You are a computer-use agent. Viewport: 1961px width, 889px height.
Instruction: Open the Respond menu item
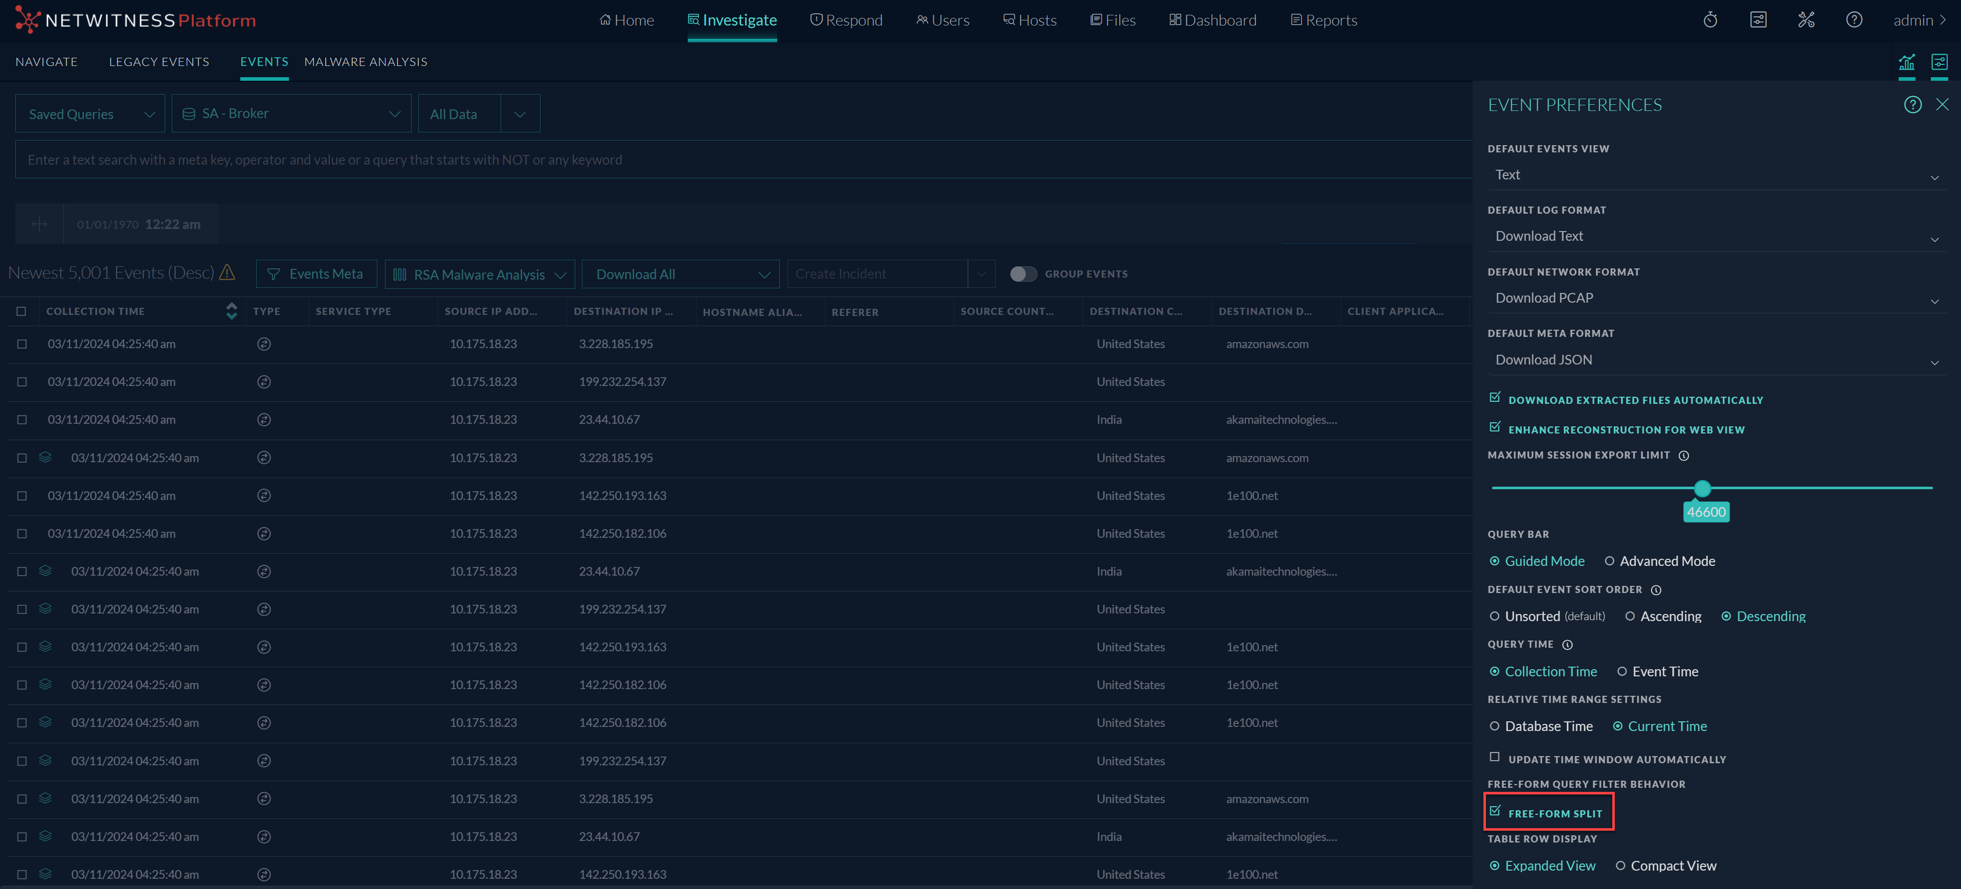click(x=846, y=20)
